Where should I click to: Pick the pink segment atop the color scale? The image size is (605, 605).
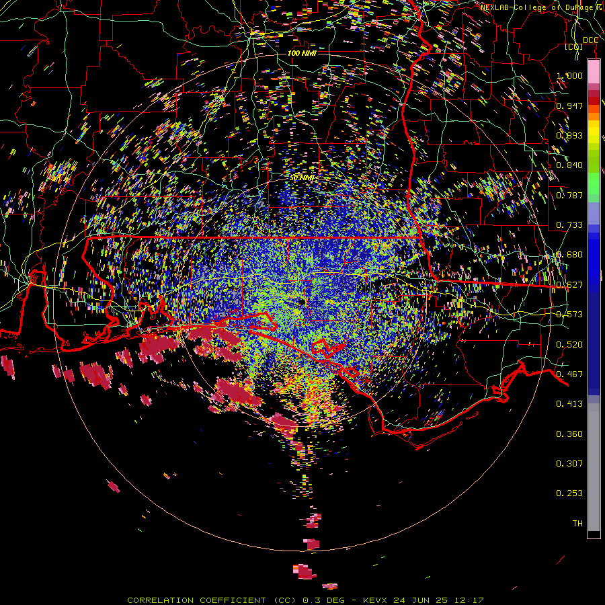[x=594, y=71]
